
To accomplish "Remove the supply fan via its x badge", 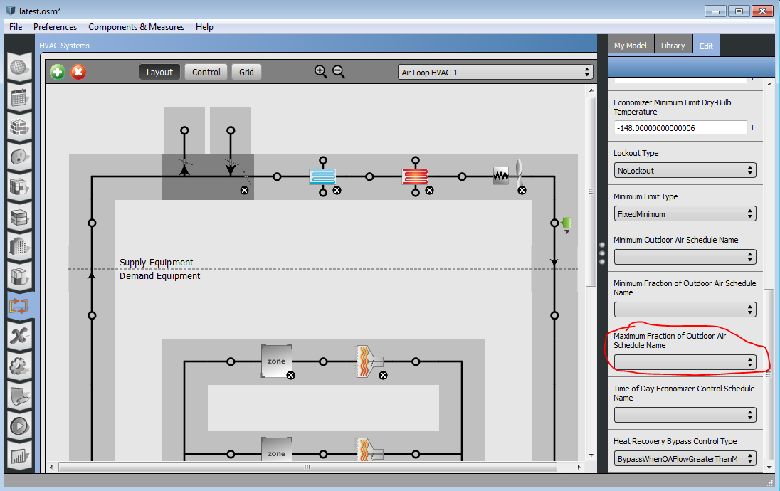I will point(522,191).
